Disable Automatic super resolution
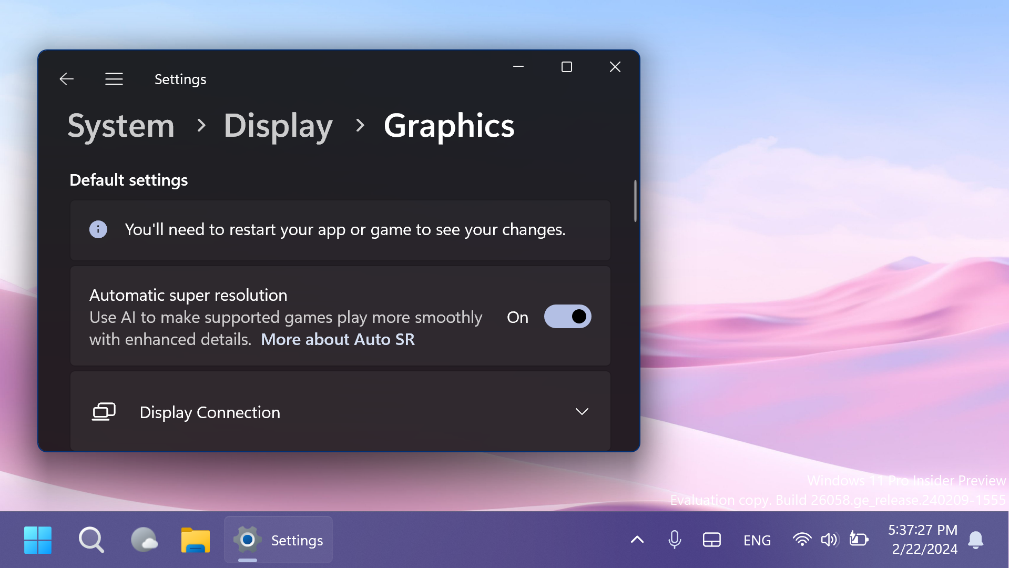1009x568 pixels. 567,316
